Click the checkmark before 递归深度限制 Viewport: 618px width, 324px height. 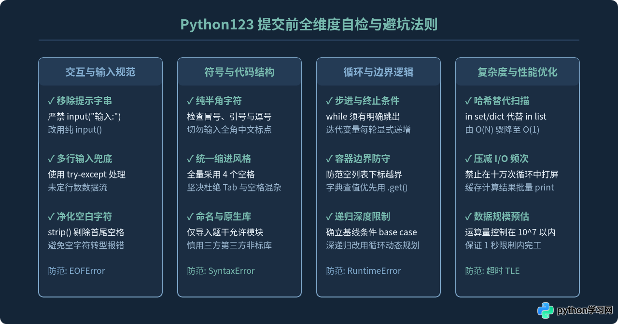(329, 216)
